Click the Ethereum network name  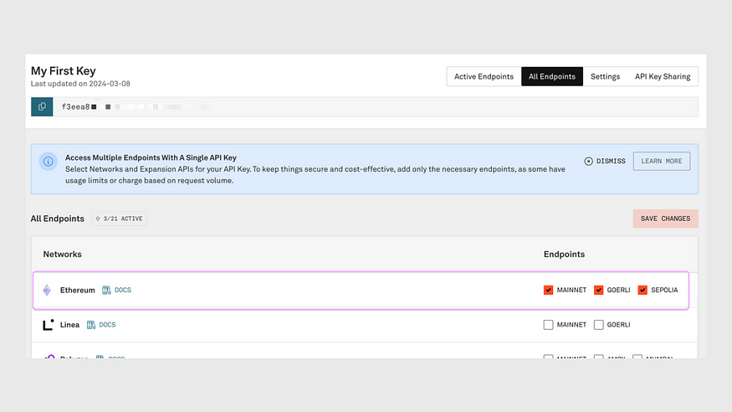click(78, 290)
